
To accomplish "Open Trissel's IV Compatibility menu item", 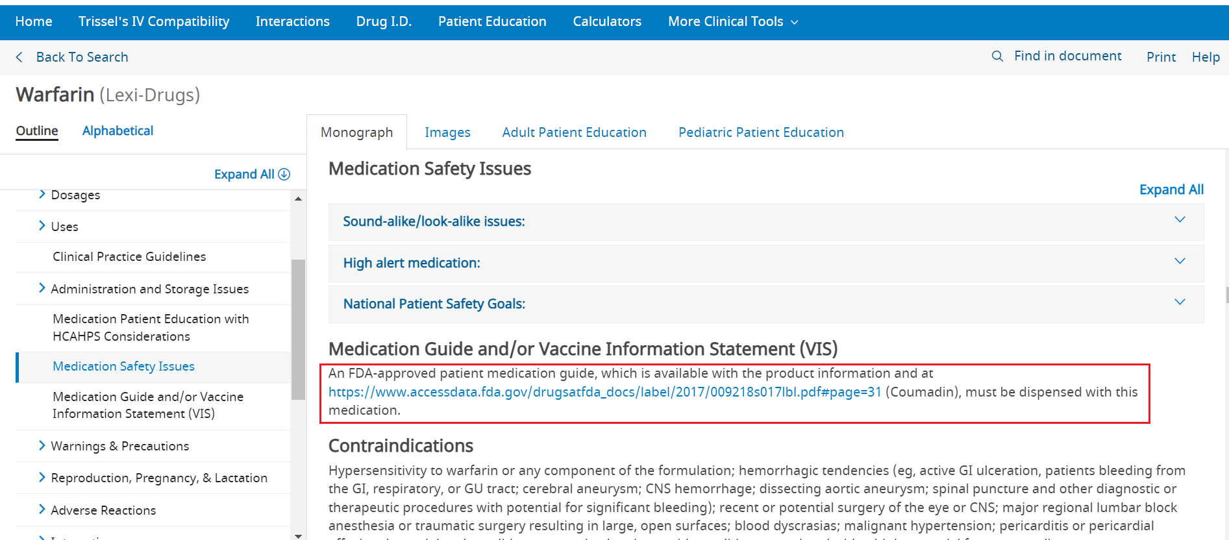I will [154, 21].
